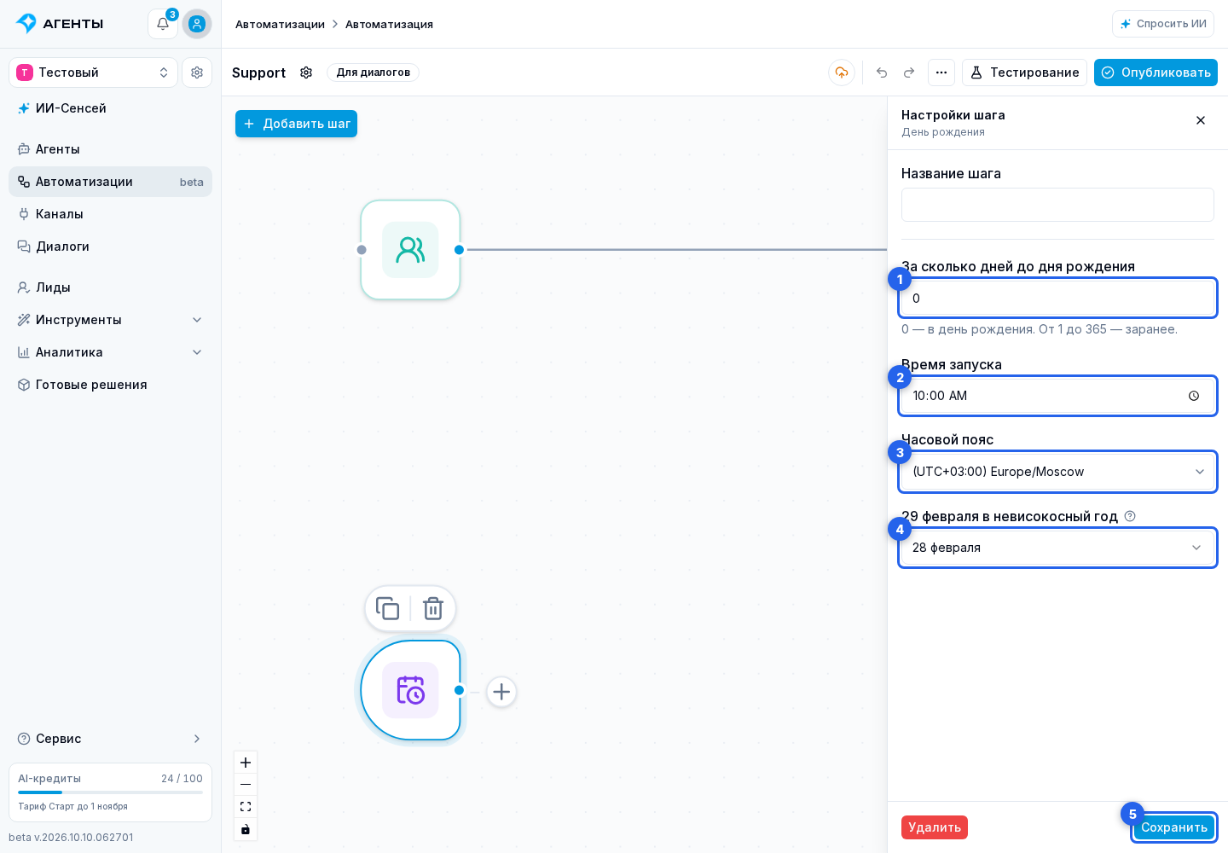Focus the Название шага input field
Viewport: 1228px width, 853px height.
pyautogui.click(x=1057, y=205)
